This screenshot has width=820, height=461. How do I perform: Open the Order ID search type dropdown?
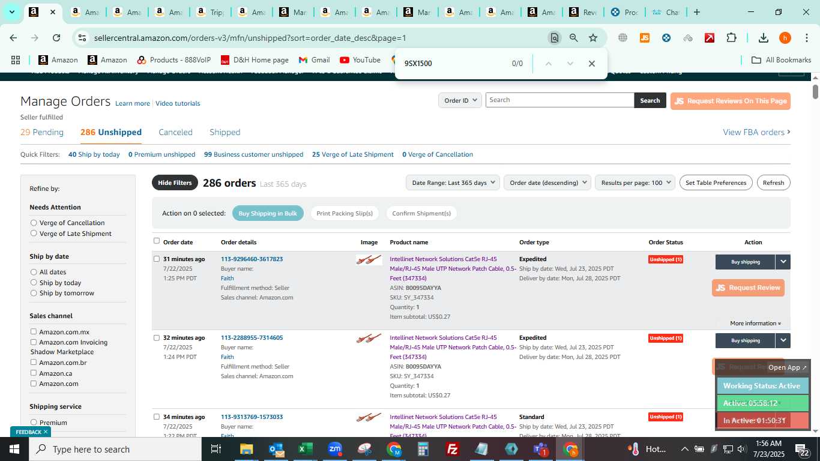coord(460,100)
